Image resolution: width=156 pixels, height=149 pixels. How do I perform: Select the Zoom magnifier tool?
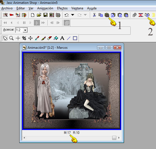12,38
